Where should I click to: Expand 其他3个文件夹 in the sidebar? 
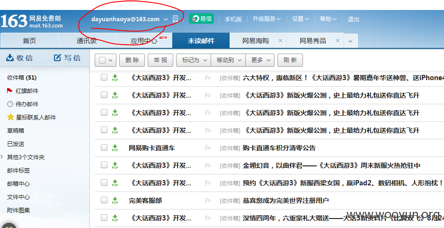[x=2, y=157]
